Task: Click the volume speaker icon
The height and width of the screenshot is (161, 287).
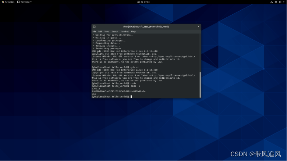Action: 276,2
